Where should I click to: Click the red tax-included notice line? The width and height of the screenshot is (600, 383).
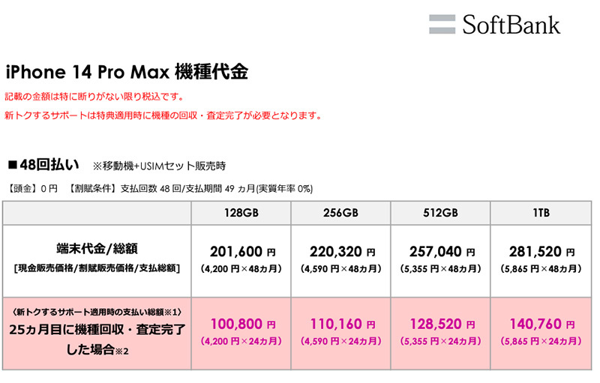(94, 97)
